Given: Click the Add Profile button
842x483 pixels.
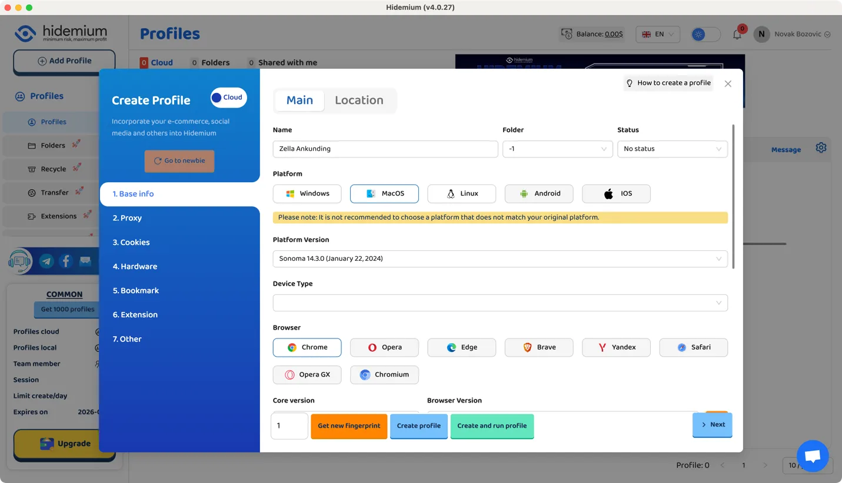Looking at the screenshot, I should pos(64,61).
